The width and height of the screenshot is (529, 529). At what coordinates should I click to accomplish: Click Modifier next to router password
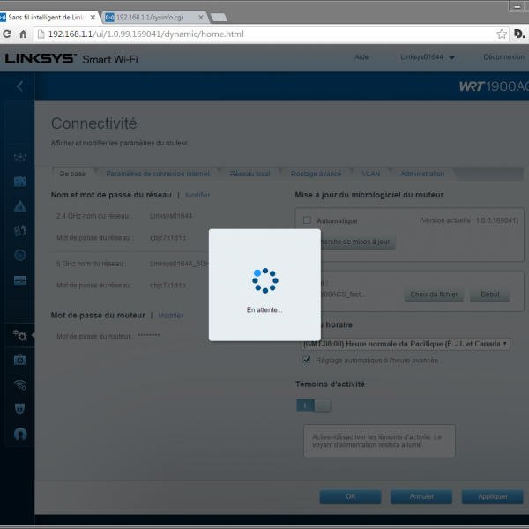[170, 315]
